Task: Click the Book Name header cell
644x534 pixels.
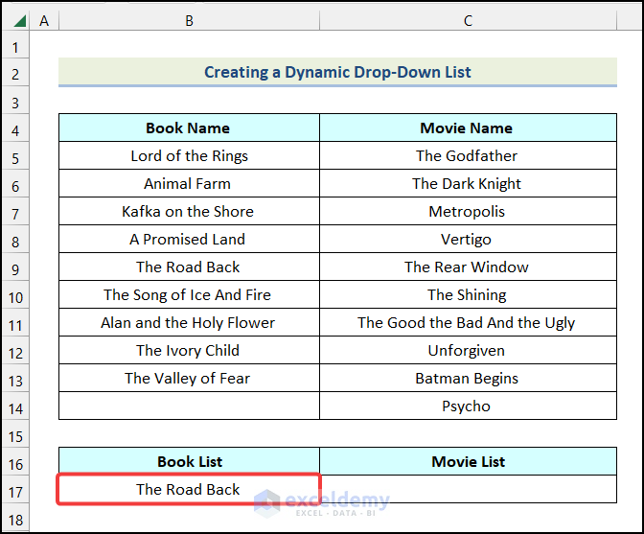Action: coord(189,128)
